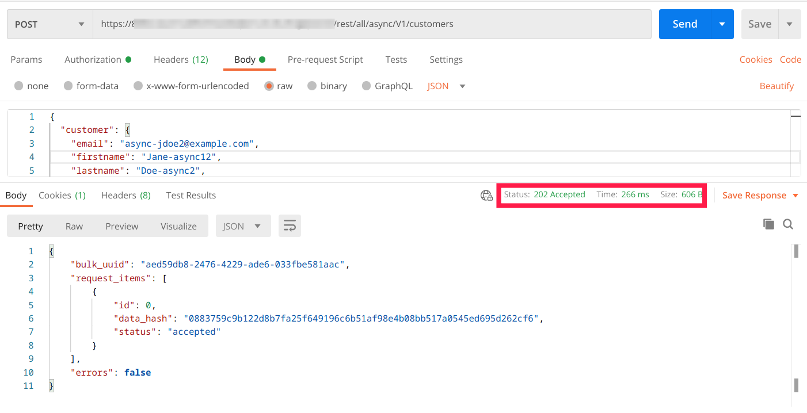Click the Beautify link
807x413 pixels.
(776, 86)
